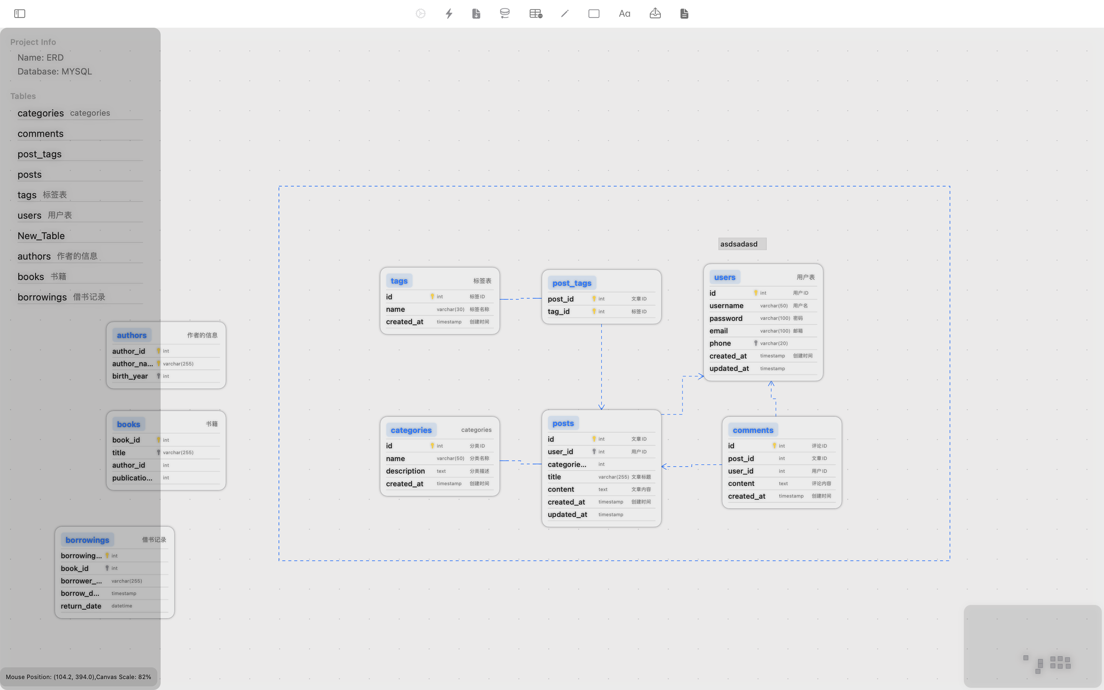Click the gear settings icon in toolbar
The width and height of the screenshot is (1104, 690).
click(x=421, y=14)
